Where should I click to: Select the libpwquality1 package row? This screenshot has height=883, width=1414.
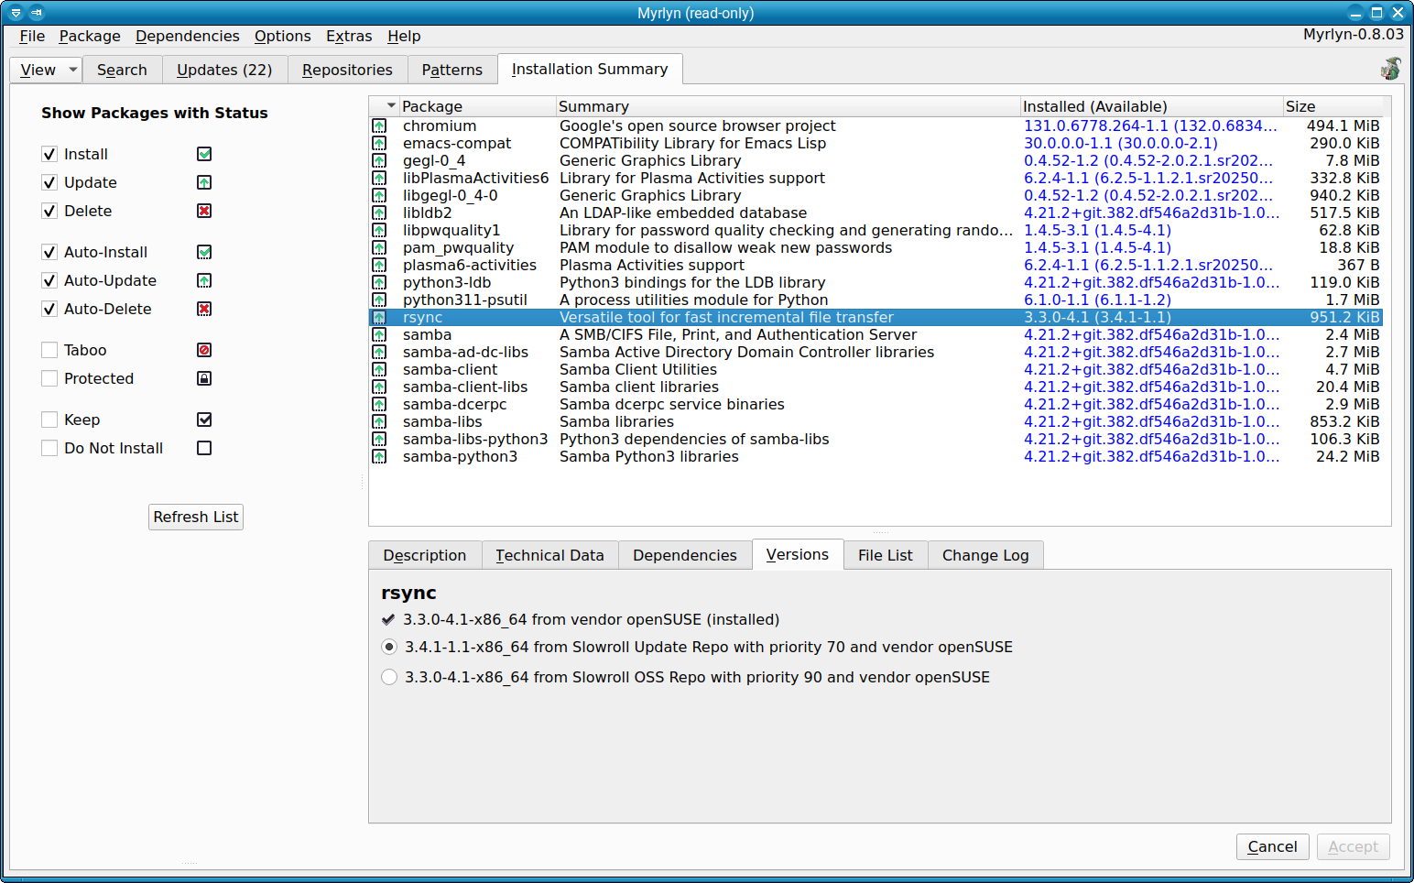tap(451, 231)
